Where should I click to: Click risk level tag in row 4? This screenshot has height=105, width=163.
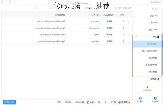(x=109, y=41)
